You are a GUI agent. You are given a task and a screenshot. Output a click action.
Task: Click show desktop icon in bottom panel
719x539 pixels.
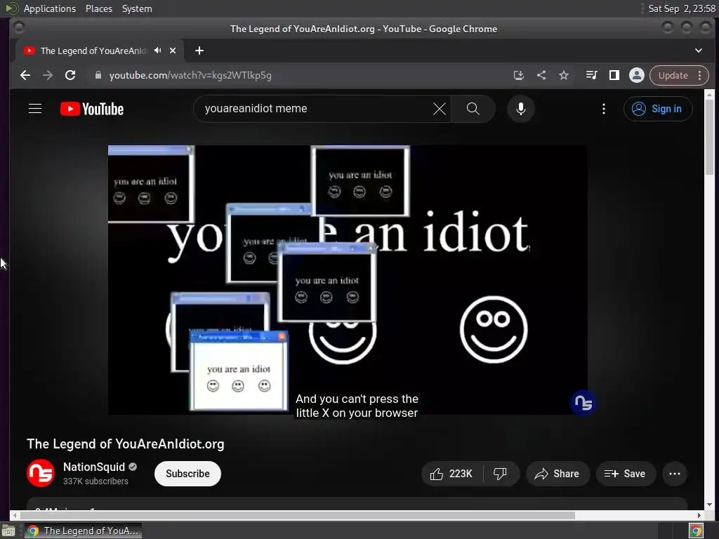[x=8, y=531]
